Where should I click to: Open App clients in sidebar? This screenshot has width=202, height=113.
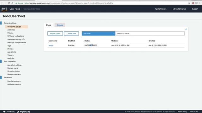point(12,52)
